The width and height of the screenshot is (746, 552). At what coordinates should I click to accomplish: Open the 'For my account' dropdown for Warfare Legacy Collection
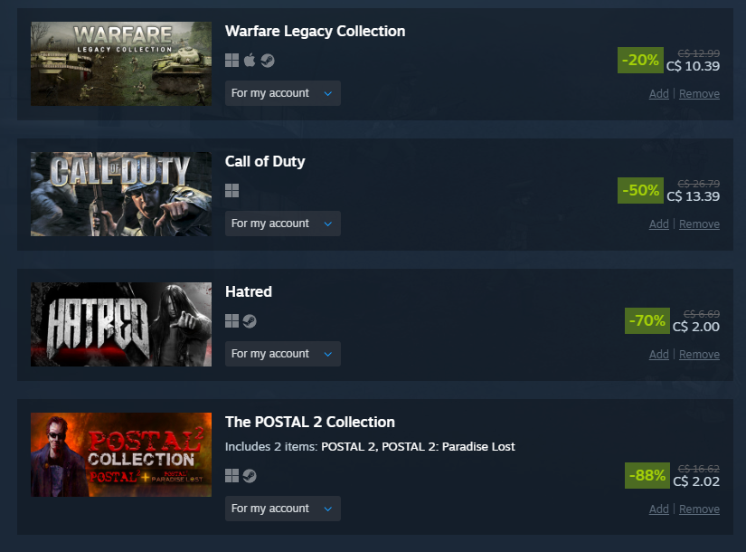coord(283,93)
